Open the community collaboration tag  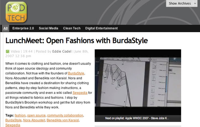pos(65,115)
